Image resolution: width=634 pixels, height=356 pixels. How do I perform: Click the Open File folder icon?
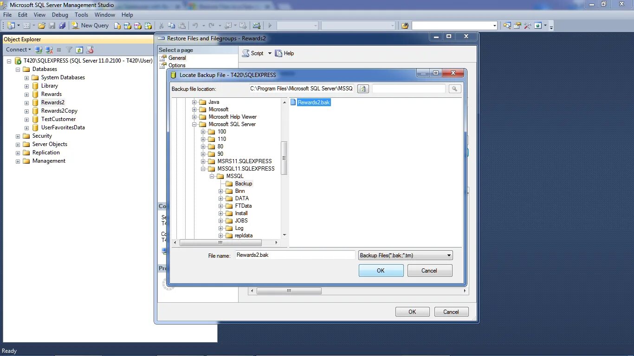[x=42, y=25]
